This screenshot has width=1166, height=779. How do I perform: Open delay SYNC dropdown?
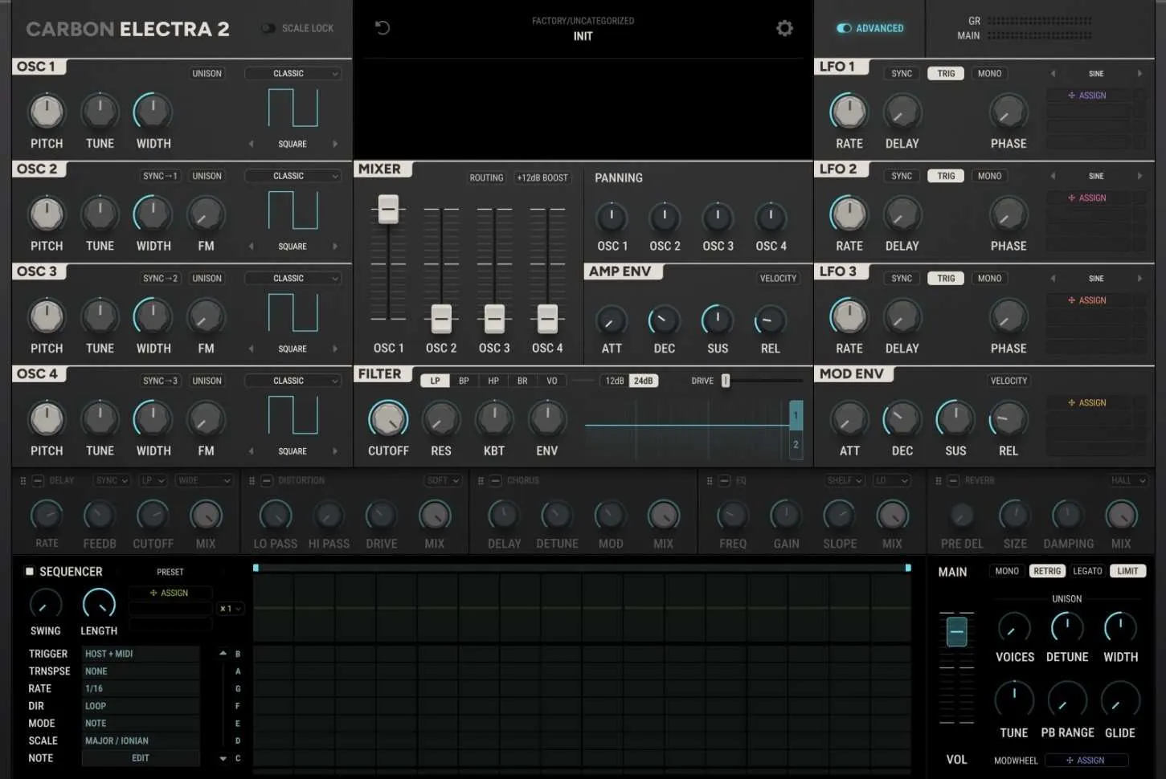[112, 480]
